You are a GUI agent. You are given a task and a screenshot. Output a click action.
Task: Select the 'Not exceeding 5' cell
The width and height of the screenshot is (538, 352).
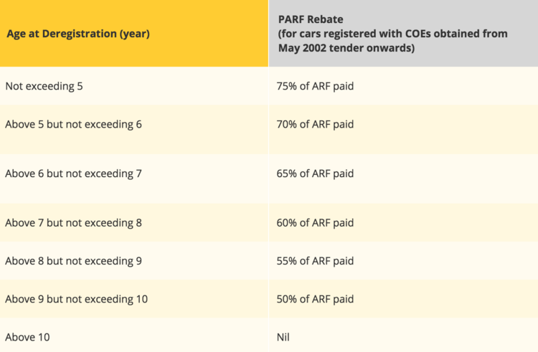(x=134, y=86)
